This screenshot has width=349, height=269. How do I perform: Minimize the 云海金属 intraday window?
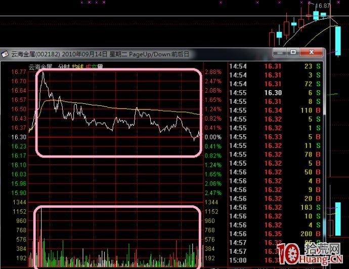pos(280,52)
